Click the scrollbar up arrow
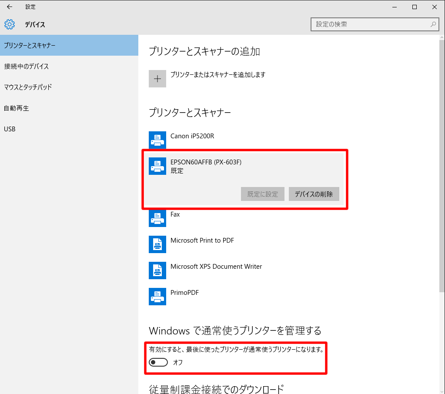This screenshot has width=445, height=394. click(442, 37)
